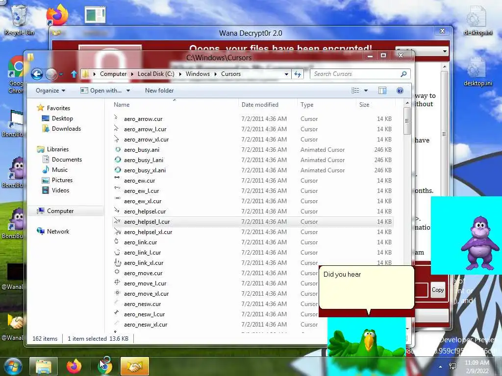Click the Wana Decrypt0r text scrollbar
The height and width of the screenshot is (376, 502).
[444, 134]
